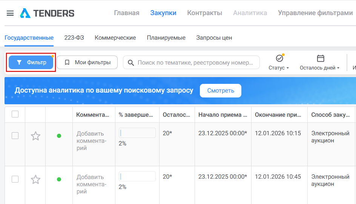Switch to the 223-ФЗ tab
The height and width of the screenshot is (204, 356).
coord(74,38)
